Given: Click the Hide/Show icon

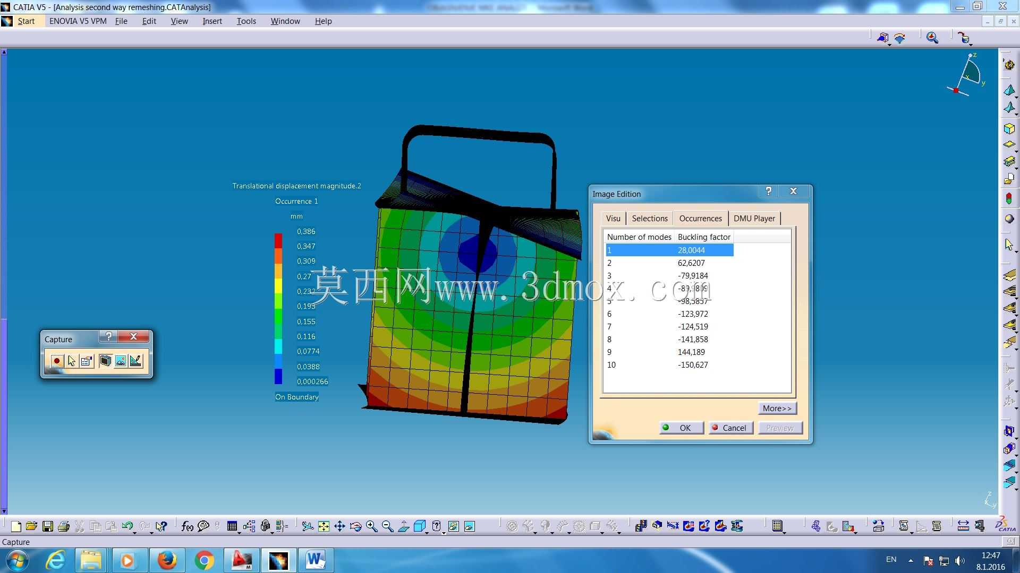Looking at the screenshot, I should coord(453,526).
